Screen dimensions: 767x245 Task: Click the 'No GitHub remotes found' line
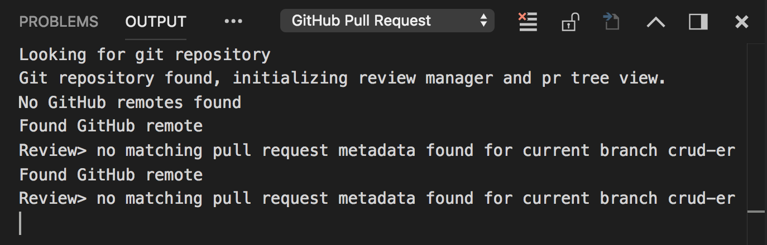pos(130,102)
